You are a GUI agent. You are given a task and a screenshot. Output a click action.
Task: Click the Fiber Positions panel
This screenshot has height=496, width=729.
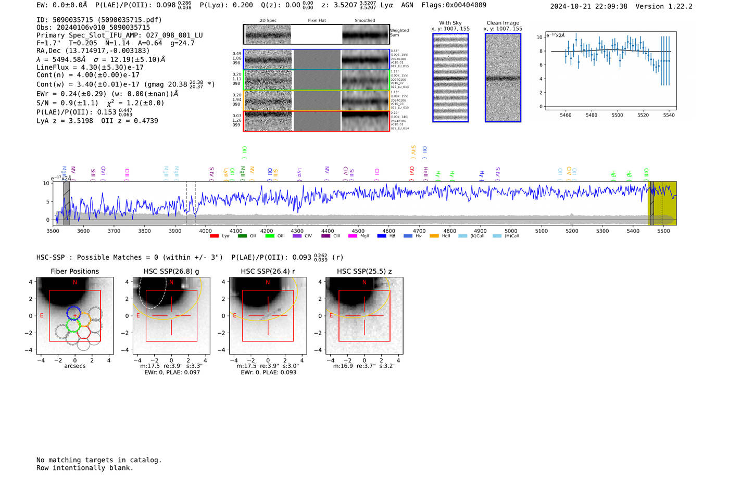75,316
